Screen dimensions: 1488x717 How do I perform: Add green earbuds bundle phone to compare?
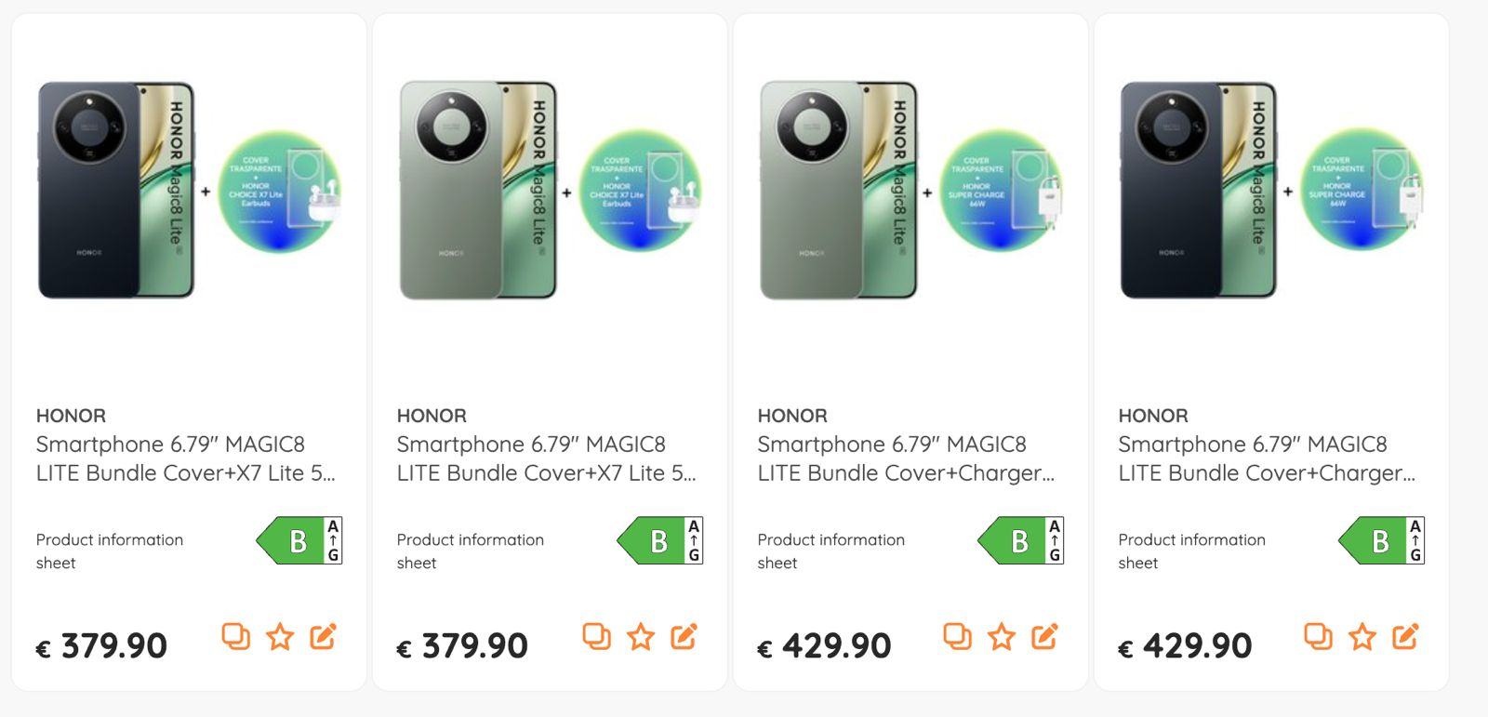coord(596,637)
